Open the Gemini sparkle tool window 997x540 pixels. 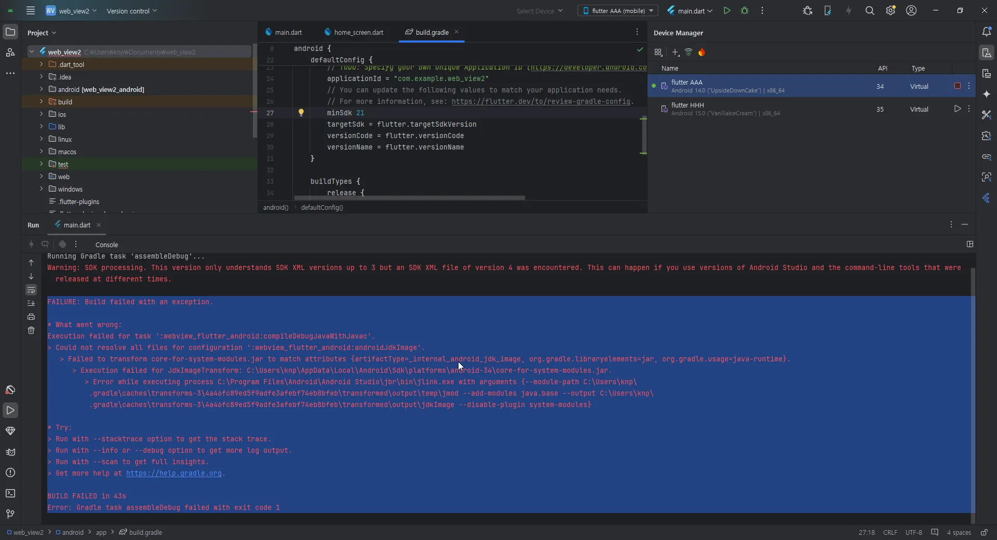(987, 94)
